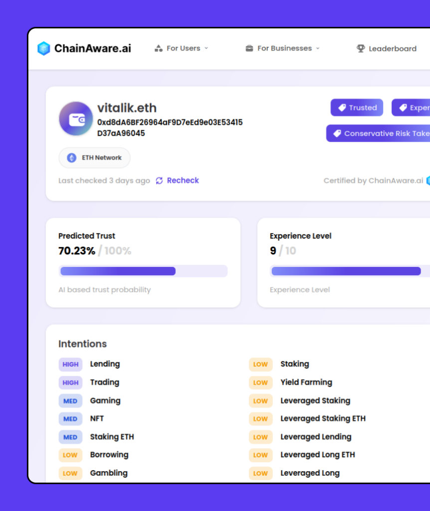Image resolution: width=430 pixels, height=511 pixels.
Task: Expand the For Users dropdown chevron
Action: pos(206,48)
